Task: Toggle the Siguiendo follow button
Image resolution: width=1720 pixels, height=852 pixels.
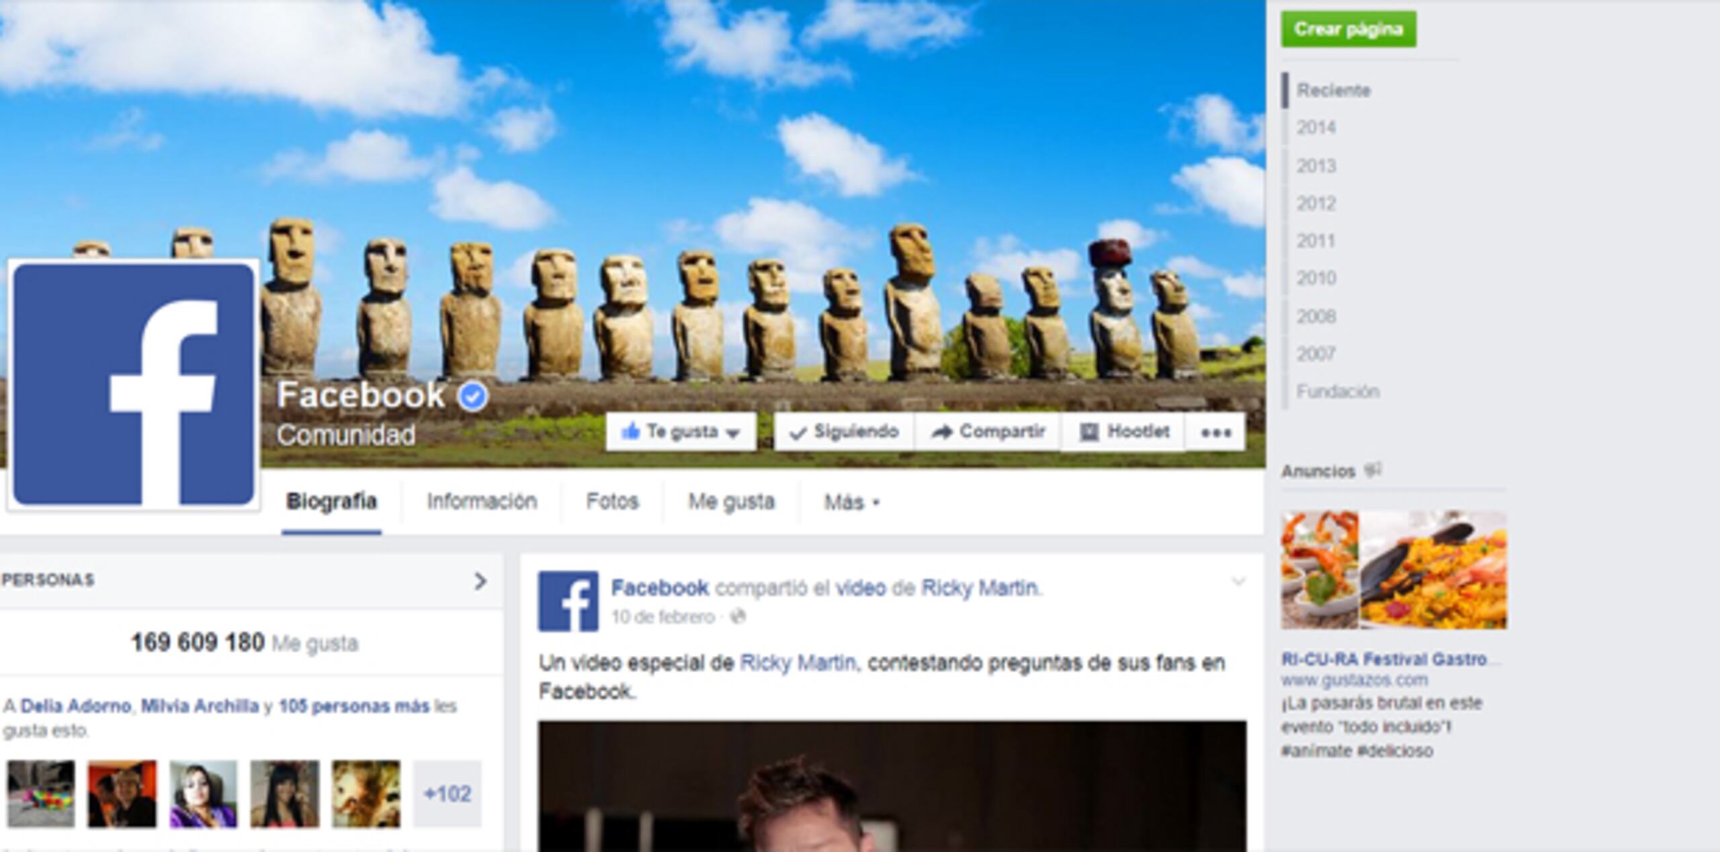Action: point(844,431)
